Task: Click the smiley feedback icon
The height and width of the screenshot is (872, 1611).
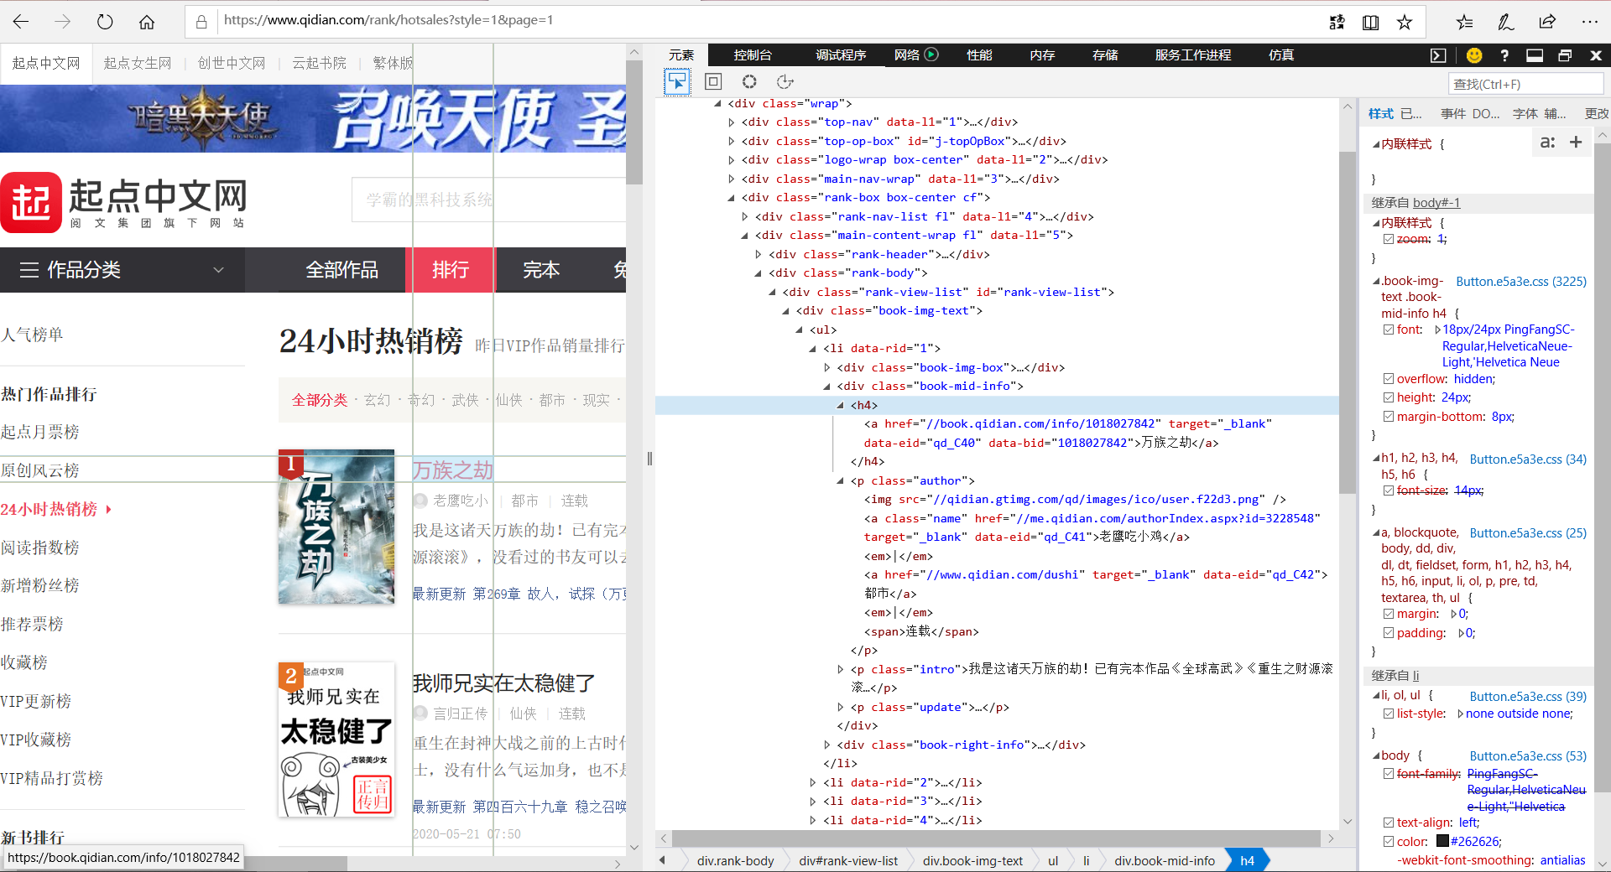Action: 1474,55
